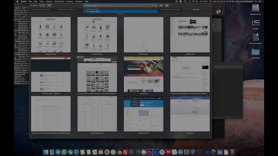Open the Window menu
The image size is (278, 156).
pyautogui.click(x=79, y=1)
